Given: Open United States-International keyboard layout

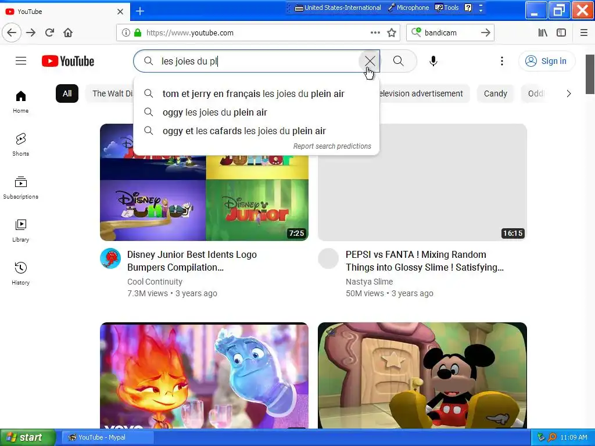Looking at the screenshot, I should coord(338,8).
